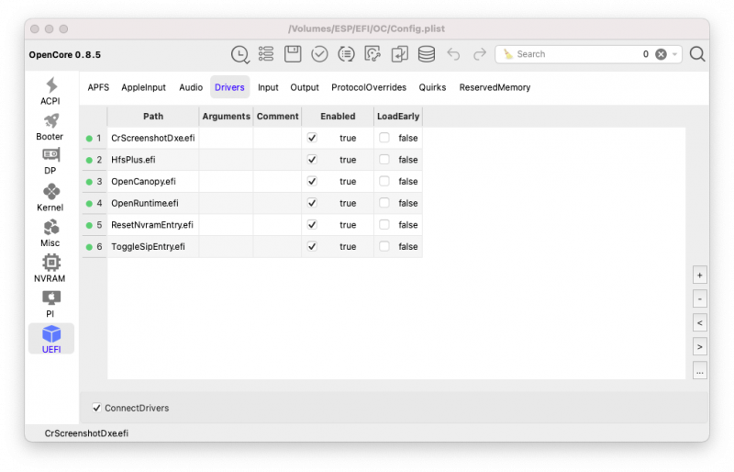This screenshot has height=472, width=734.
Task: Open the Misc section in the sidebar
Action: (50, 233)
